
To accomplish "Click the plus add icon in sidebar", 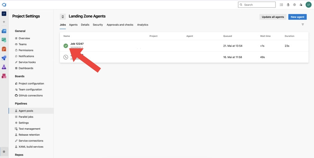I will click(4, 22).
